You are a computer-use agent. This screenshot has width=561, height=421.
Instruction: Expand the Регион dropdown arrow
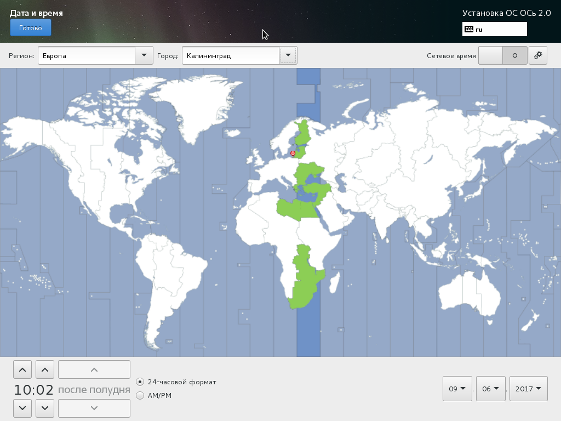click(144, 55)
